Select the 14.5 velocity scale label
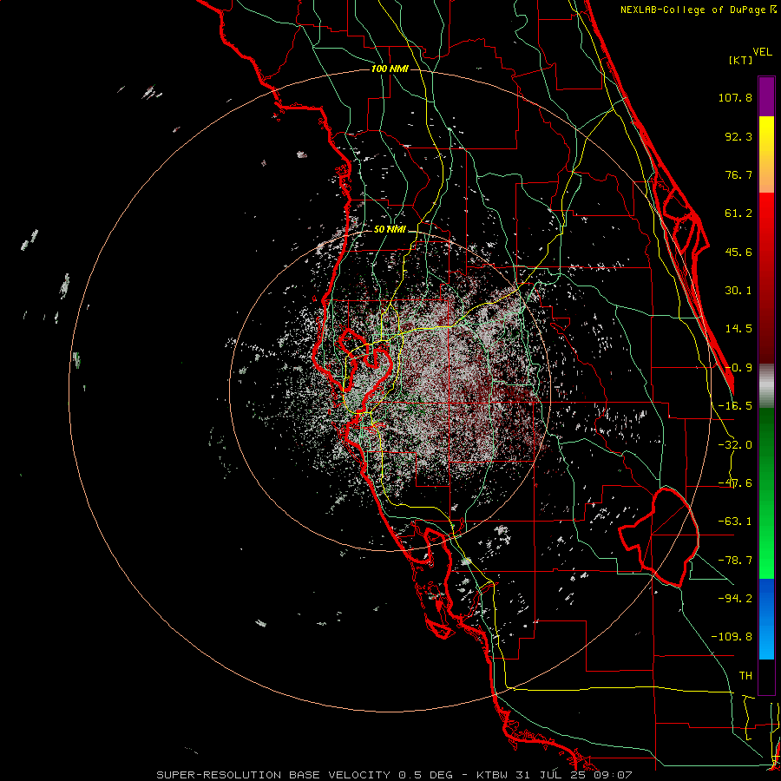The height and width of the screenshot is (781, 781). (738, 329)
